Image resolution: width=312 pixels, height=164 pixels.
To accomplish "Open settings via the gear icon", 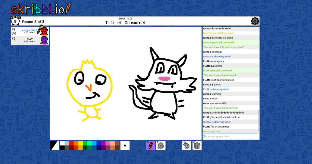I will click(x=255, y=21).
